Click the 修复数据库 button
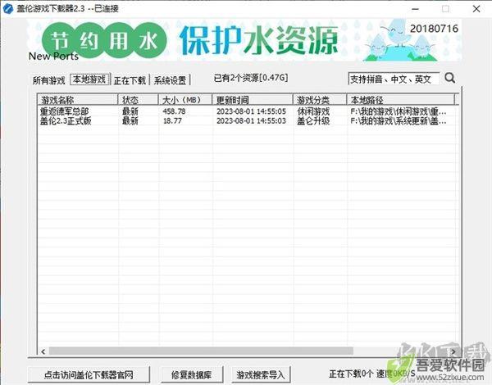Screen dimensions: 492x385 pos(191,374)
